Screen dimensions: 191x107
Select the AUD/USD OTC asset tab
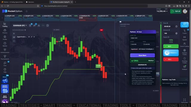click(50, 18)
